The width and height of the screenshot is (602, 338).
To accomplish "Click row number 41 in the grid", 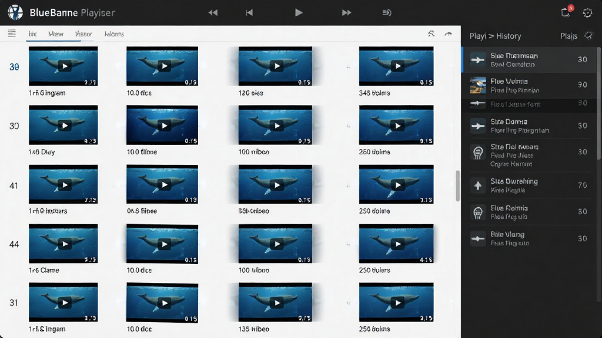I will click(14, 186).
